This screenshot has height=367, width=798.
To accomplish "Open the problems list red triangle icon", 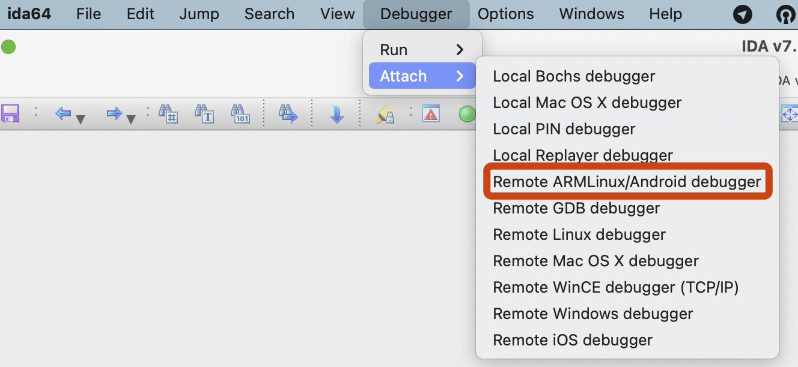I will [x=431, y=113].
